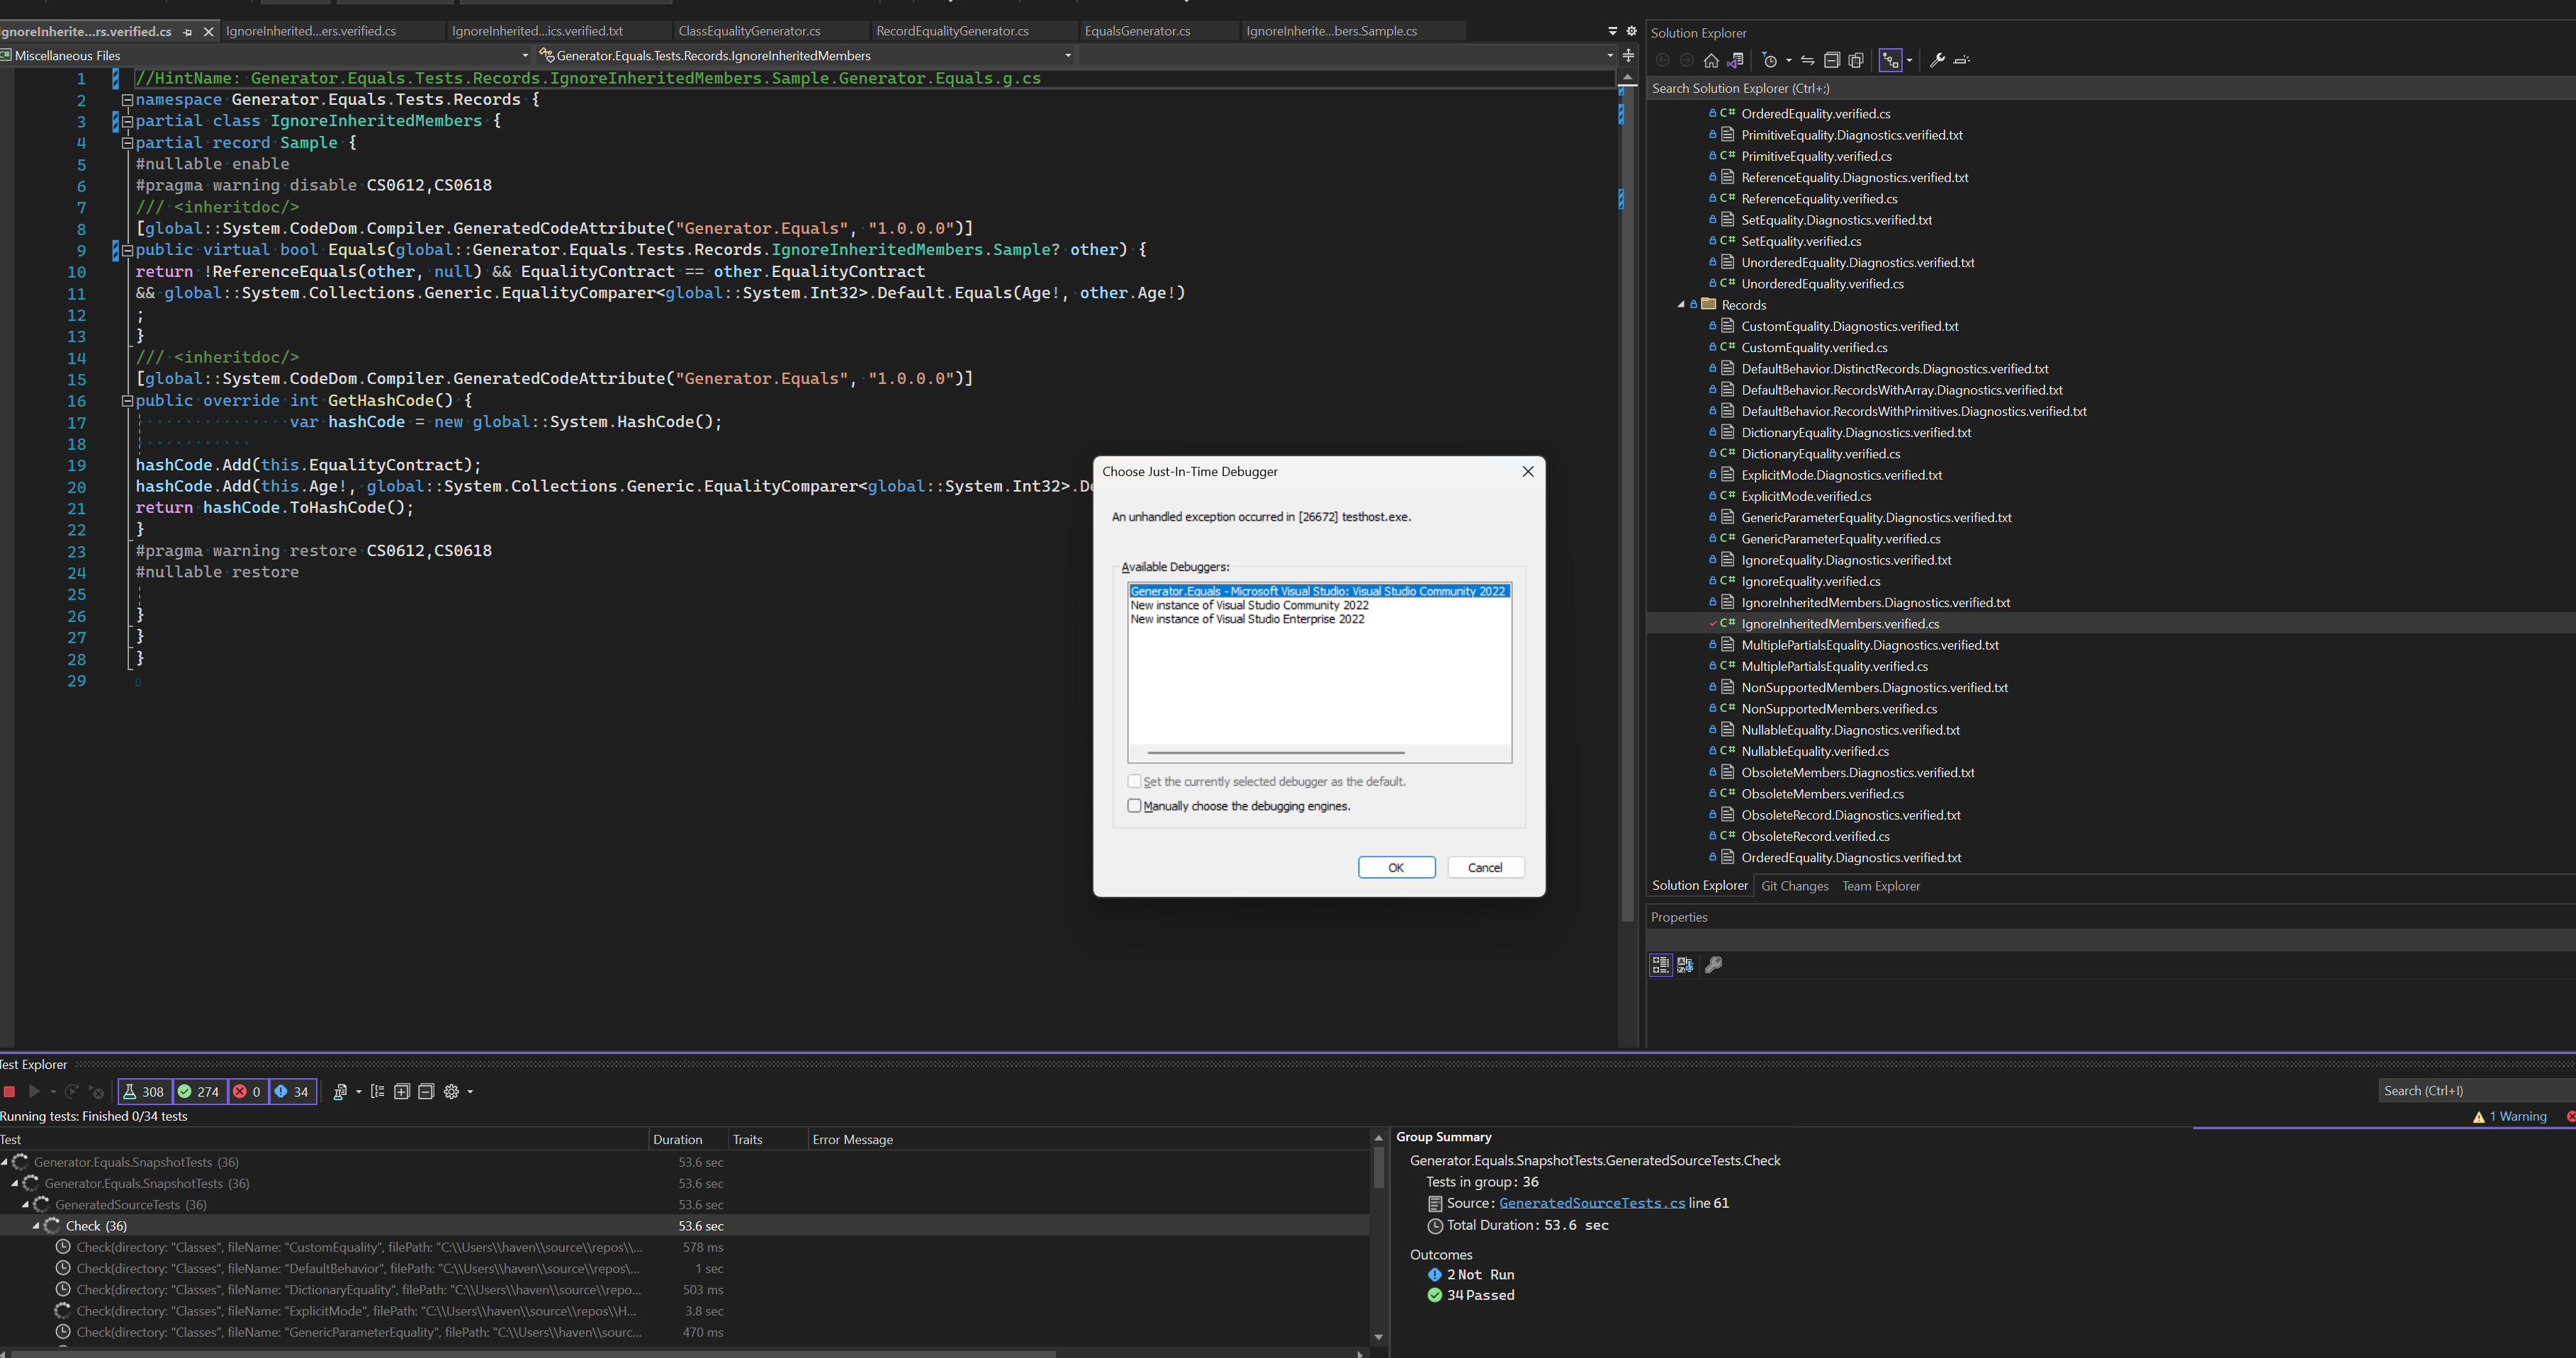
Task: Click Sync with Active Document arrows icon
Action: [x=1807, y=60]
